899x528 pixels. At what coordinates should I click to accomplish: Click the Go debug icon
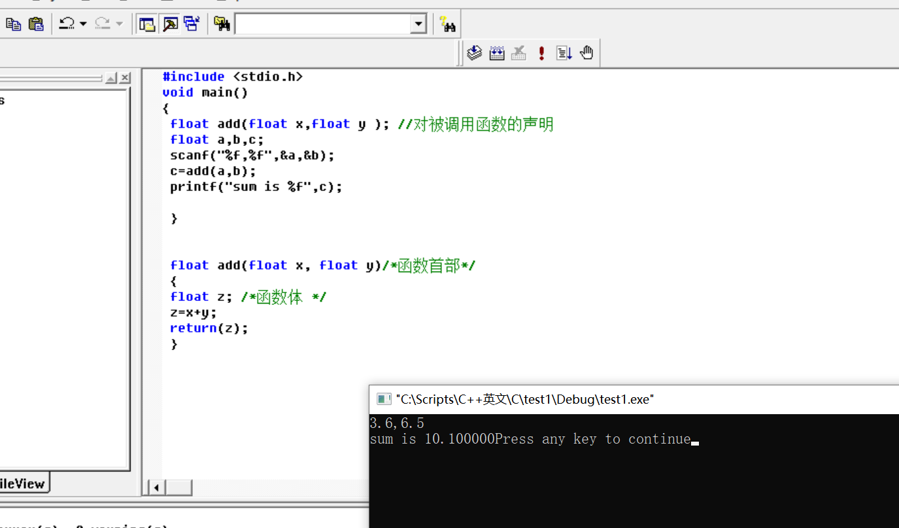pyautogui.click(x=564, y=53)
